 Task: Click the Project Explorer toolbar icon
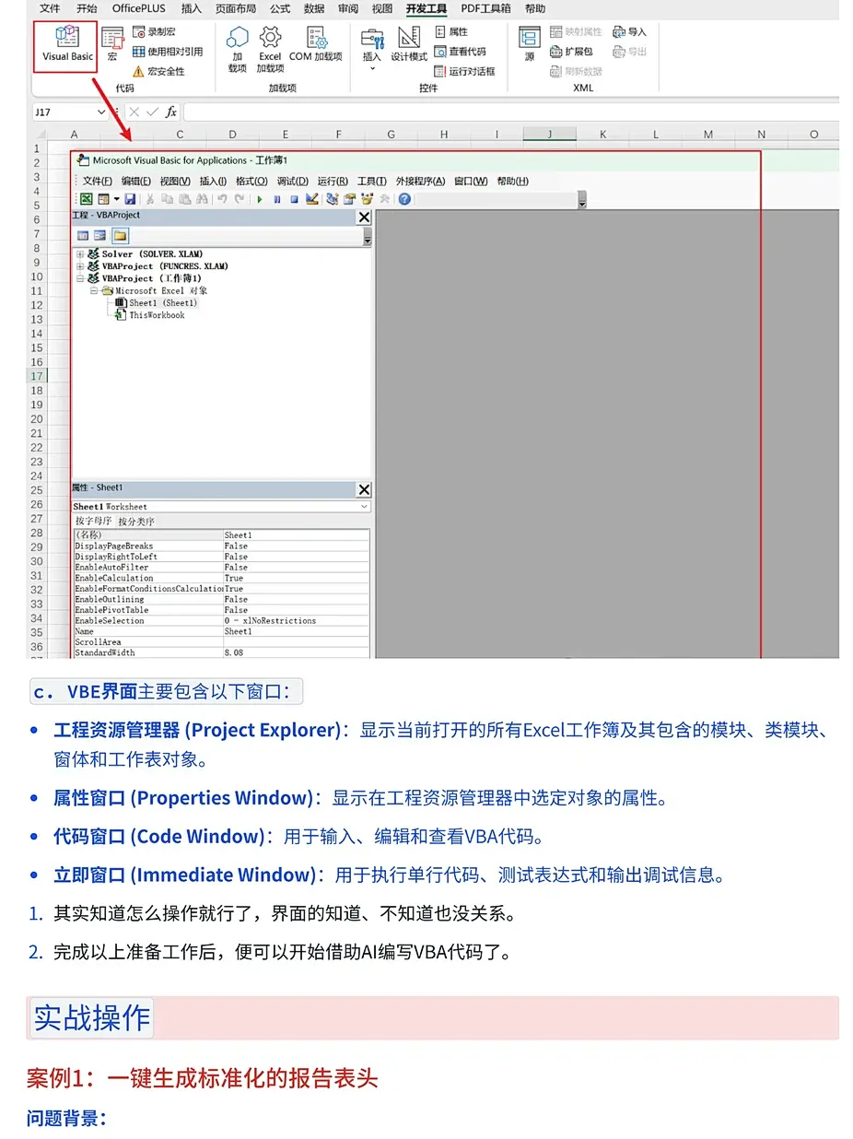[x=333, y=199]
